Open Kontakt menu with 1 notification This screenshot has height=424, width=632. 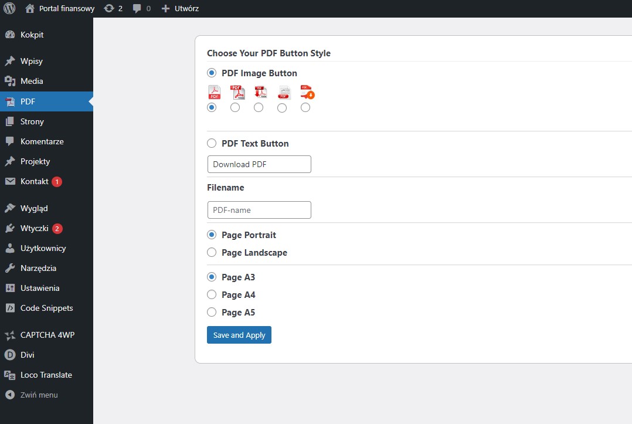pyautogui.click(x=46, y=181)
